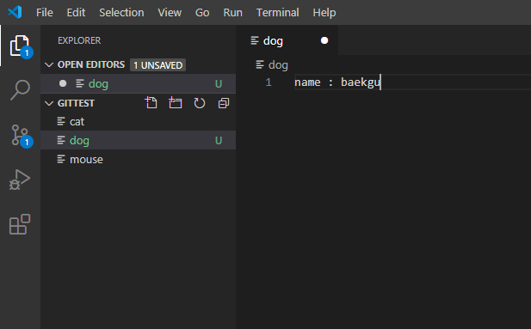Open the Source Control view

click(x=20, y=135)
